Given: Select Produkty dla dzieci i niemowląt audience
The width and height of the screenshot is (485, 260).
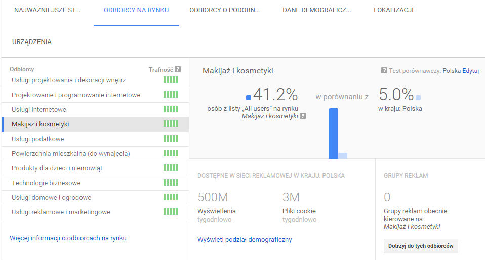Looking at the screenshot, I should tap(57, 168).
